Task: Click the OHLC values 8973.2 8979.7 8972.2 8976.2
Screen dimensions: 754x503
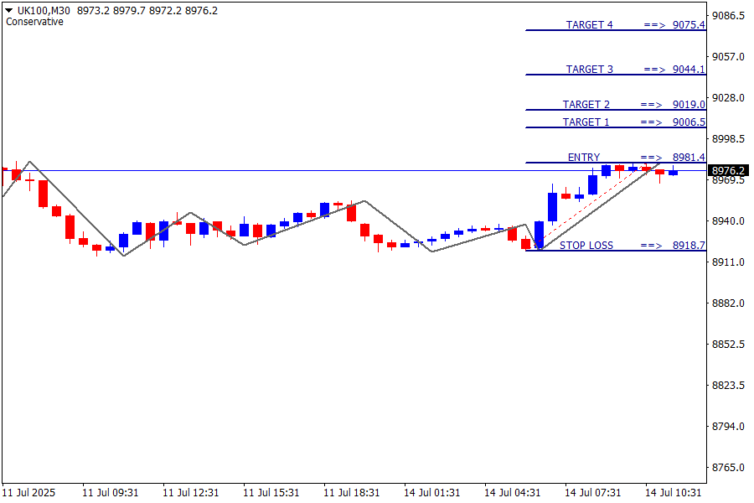Action: (147, 11)
